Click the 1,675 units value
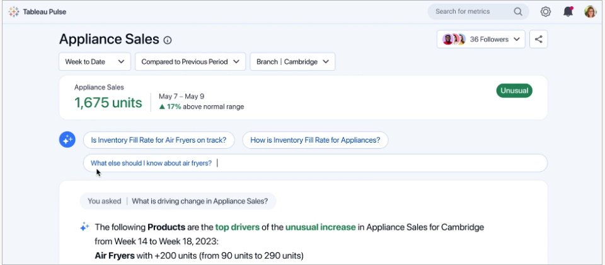The width and height of the screenshot is (605, 265). click(108, 103)
